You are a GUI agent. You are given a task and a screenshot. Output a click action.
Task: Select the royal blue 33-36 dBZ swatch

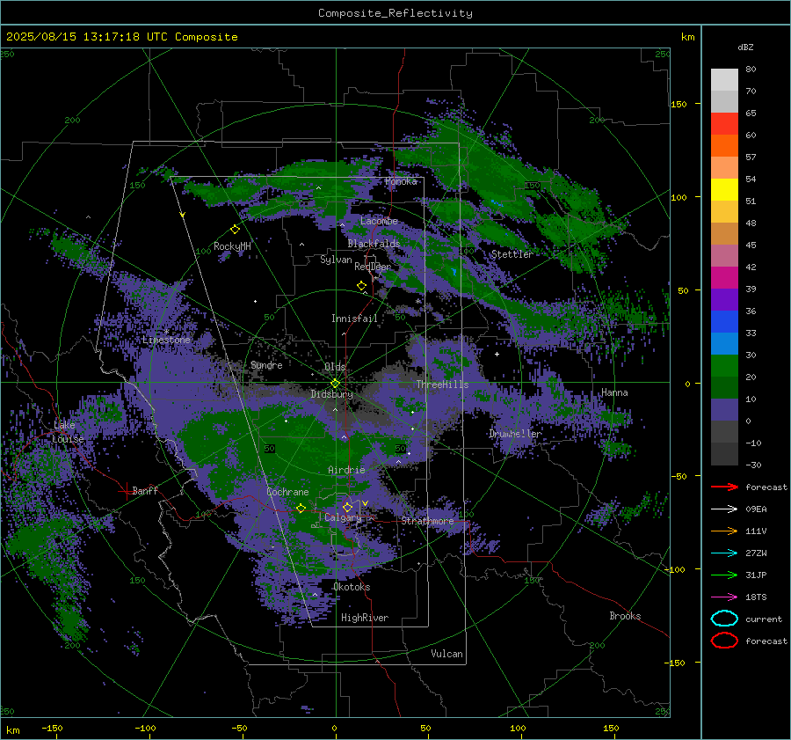(724, 322)
